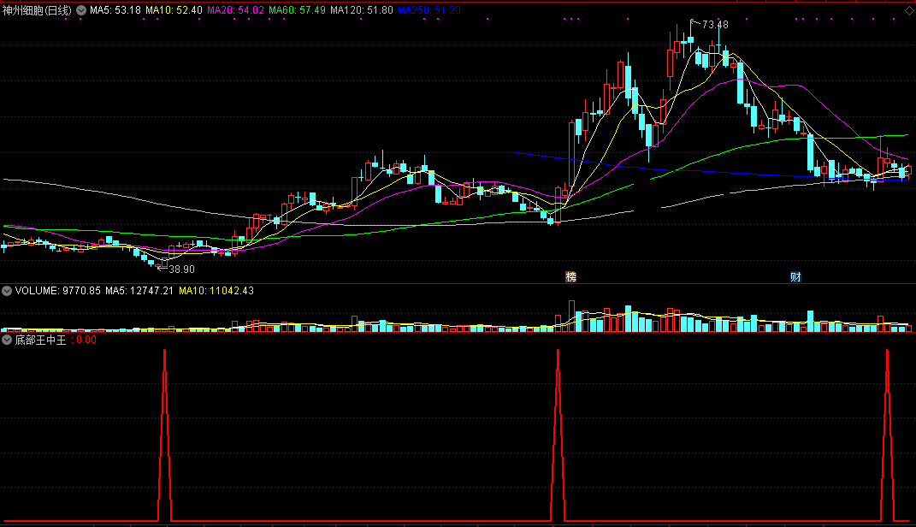Click the diamond icon at top right

tap(909, 10)
